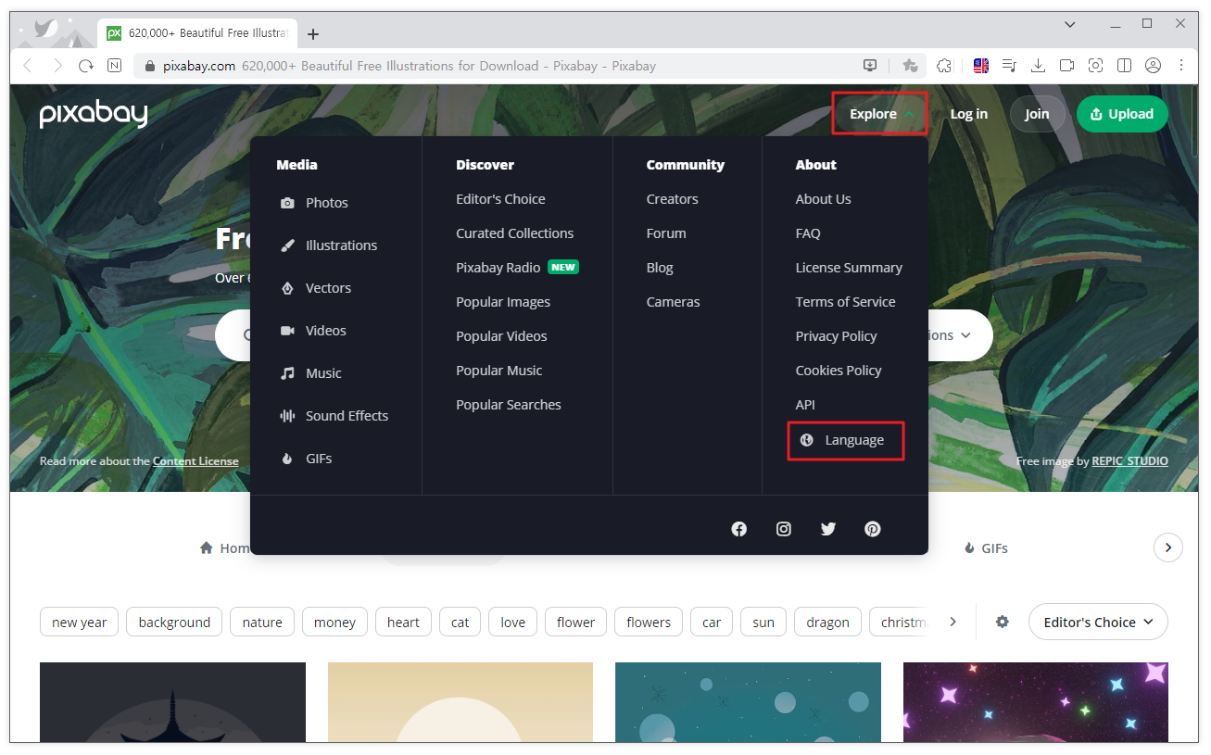Click the category carousel next arrow

tap(1167, 547)
